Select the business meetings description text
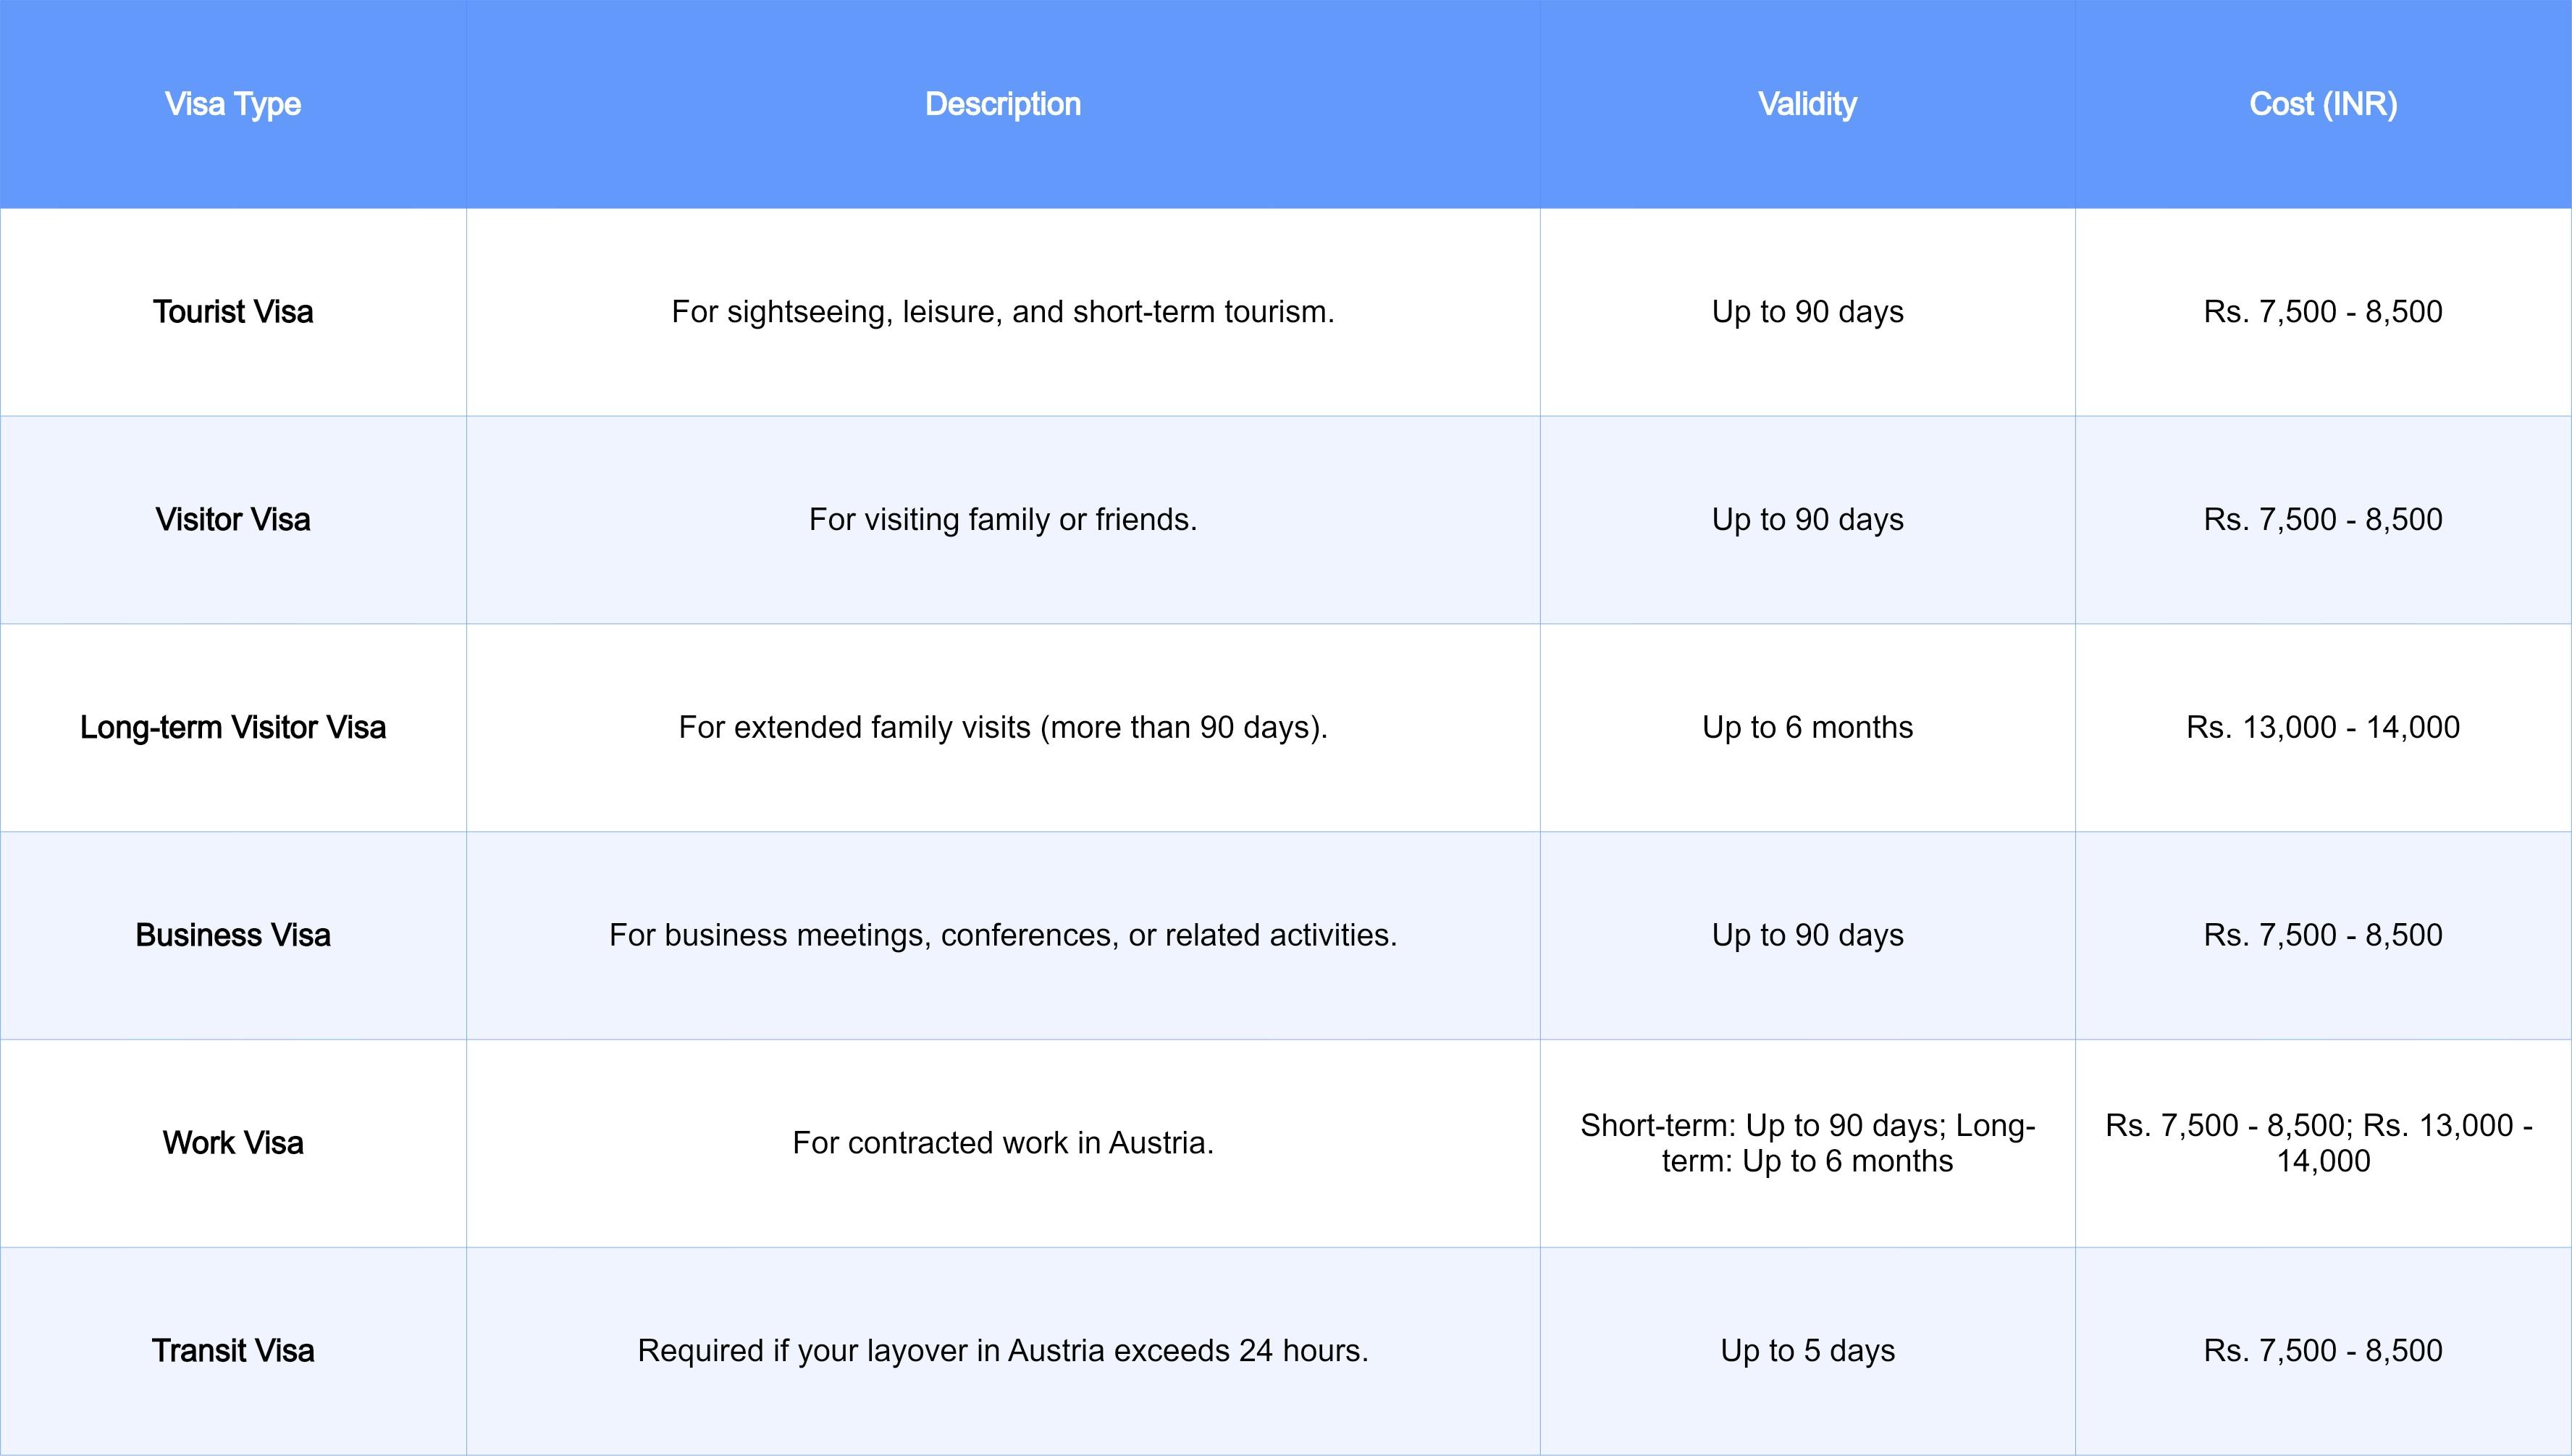Viewport: 2572px width, 1456px height. pyautogui.click(x=1003, y=936)
